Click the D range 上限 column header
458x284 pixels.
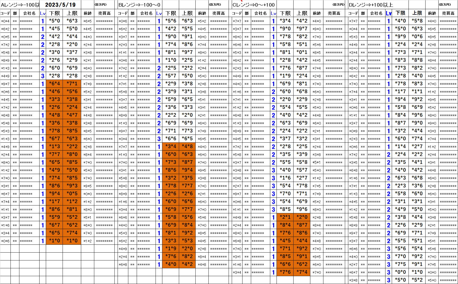pyautogui.click(x=417, y=13)
